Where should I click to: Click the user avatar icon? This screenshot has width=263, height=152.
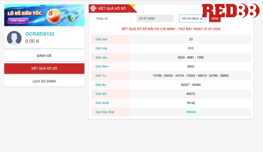tap(14, 38)
